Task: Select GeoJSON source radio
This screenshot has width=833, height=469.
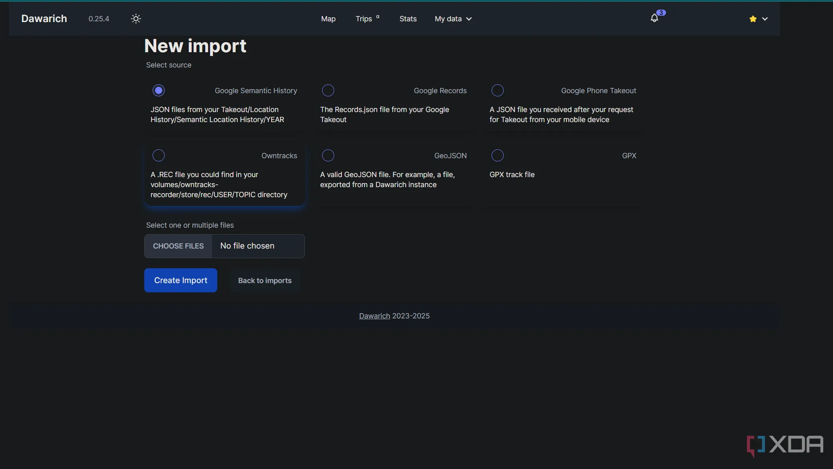Action: point(328,155)
